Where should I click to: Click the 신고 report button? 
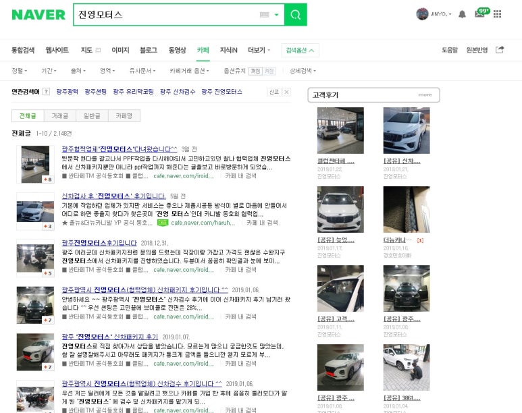pyautogui.click(x=274, y=92)
